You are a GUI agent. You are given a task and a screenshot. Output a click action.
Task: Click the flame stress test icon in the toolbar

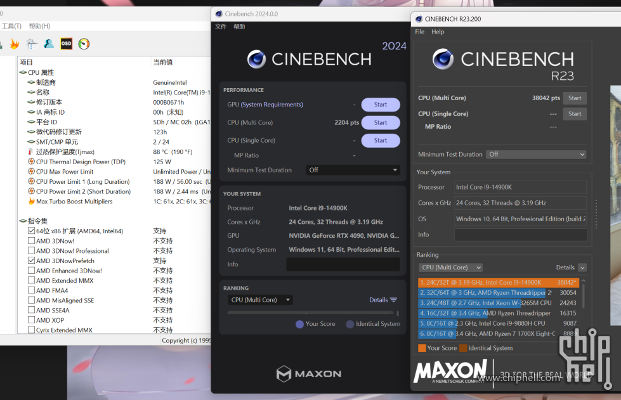click(x=15, y=44)
